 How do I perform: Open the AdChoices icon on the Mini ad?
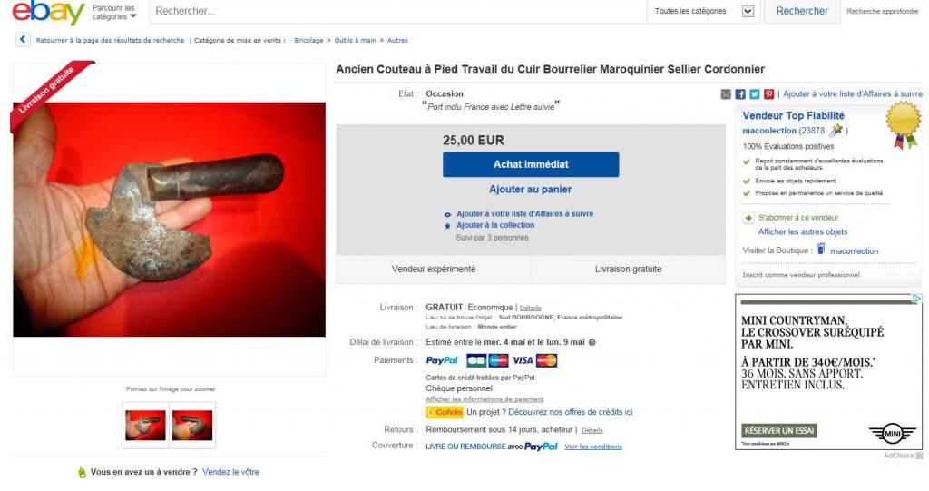pos(916,299)
